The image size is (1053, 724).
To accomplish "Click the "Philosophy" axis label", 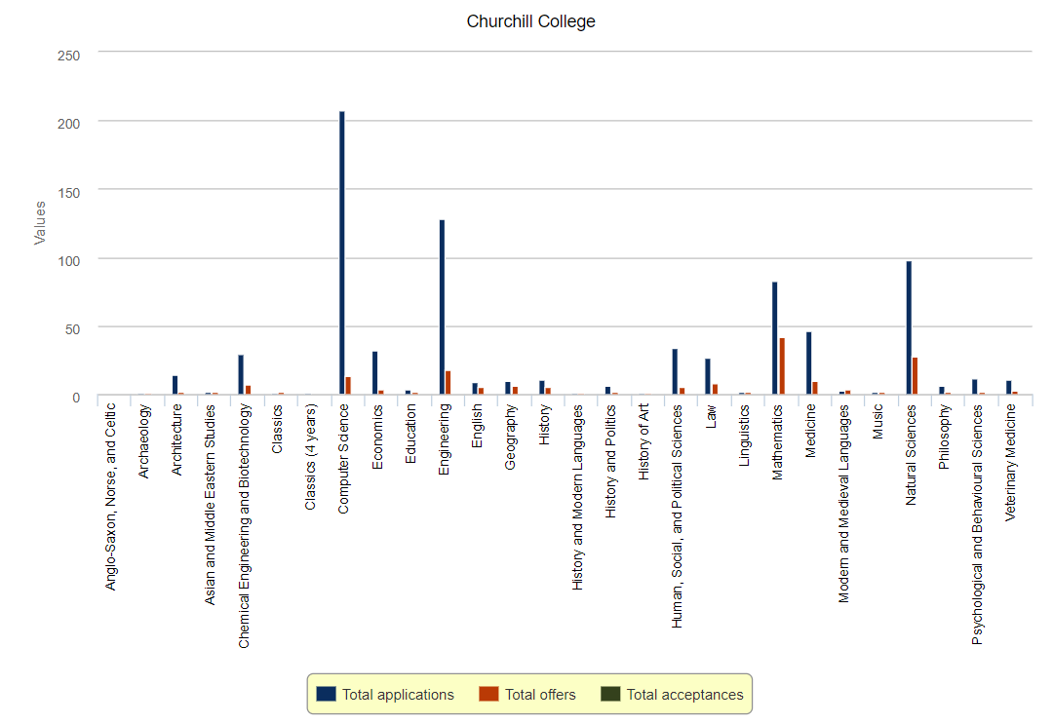I will 944,437.
